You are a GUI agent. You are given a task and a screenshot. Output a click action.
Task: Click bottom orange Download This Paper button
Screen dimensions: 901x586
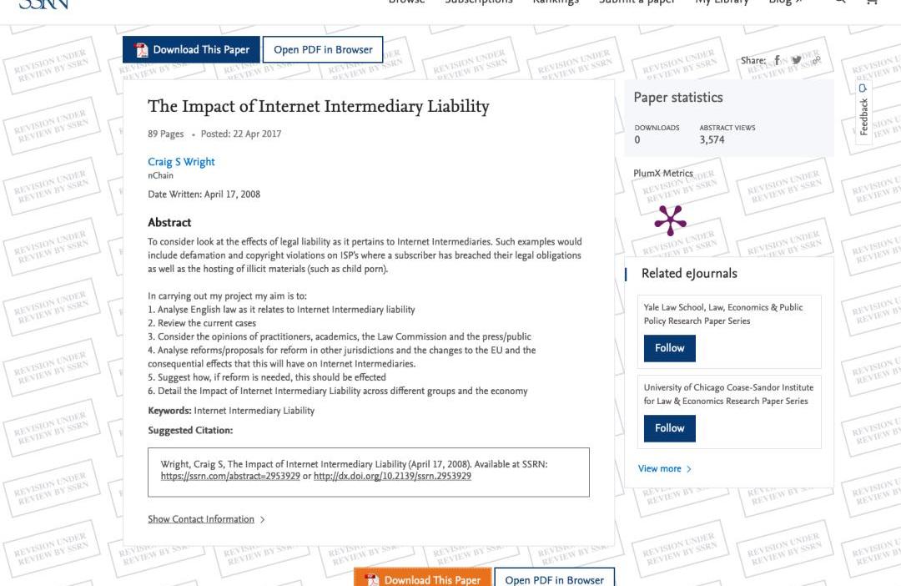[x=422, y=579]
